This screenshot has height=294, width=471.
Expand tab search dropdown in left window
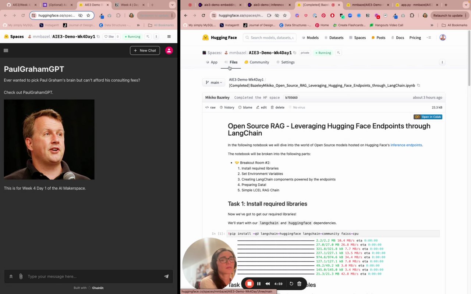pos(172,5)
